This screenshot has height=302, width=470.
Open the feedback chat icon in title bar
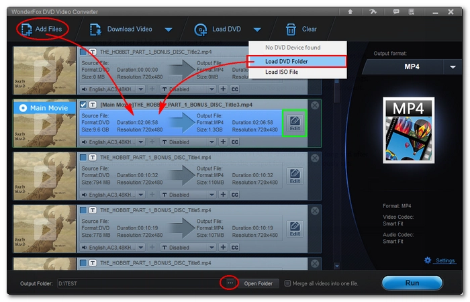click(x=396, y=11)
